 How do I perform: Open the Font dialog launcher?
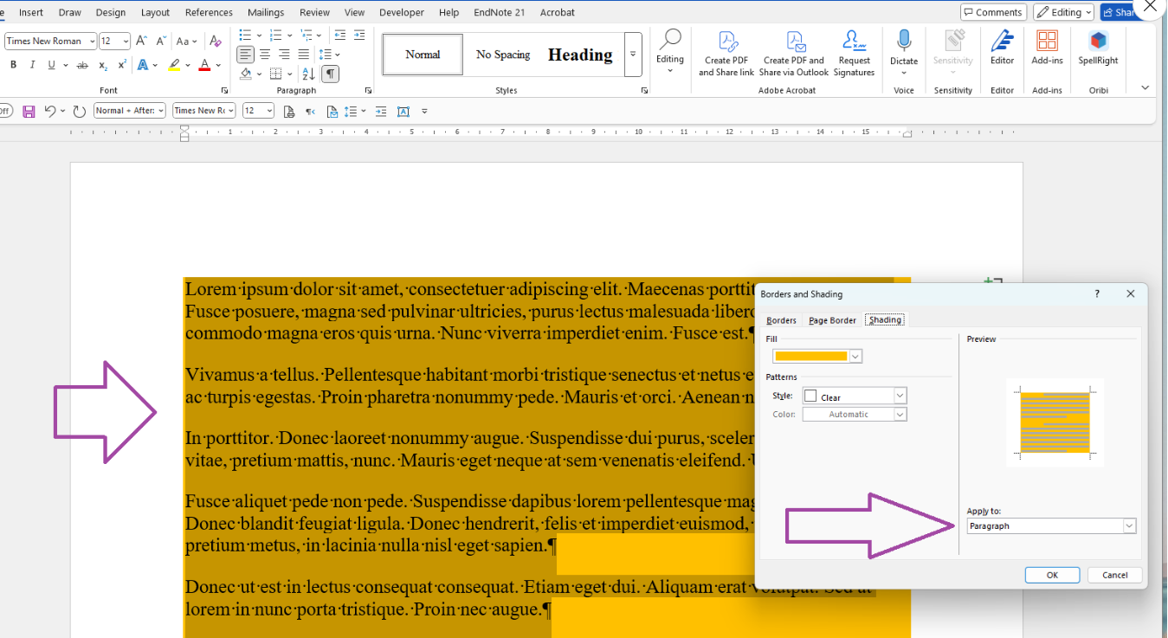coord(224,90)
